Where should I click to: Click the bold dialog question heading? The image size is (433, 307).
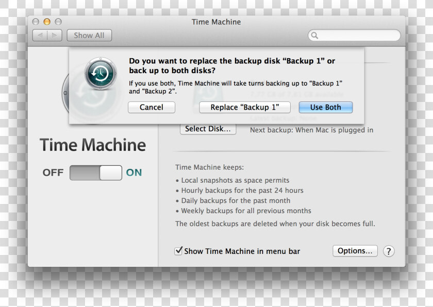232,65
